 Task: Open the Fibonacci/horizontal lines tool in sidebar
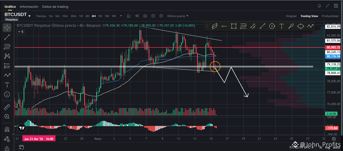point(7,47)
